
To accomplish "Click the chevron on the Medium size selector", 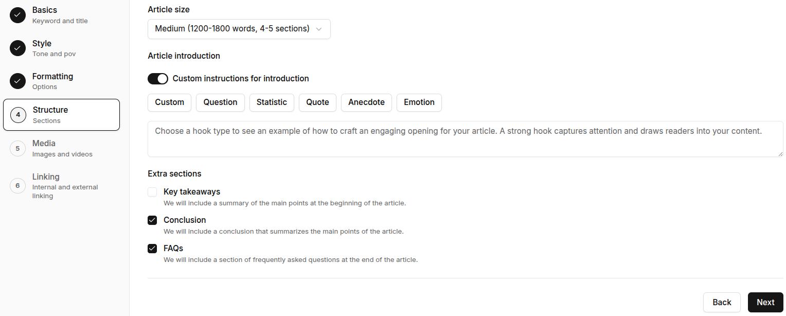I will tap(319, 29).
